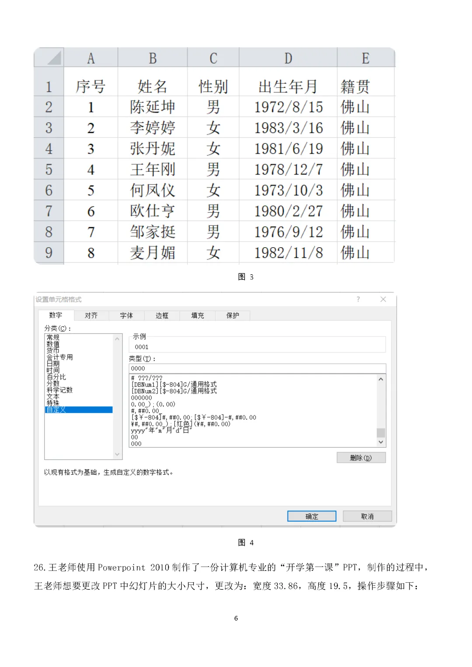Click the type list scrollbar up arrow
Screen dimensions: 472x667
click(381, 378)
